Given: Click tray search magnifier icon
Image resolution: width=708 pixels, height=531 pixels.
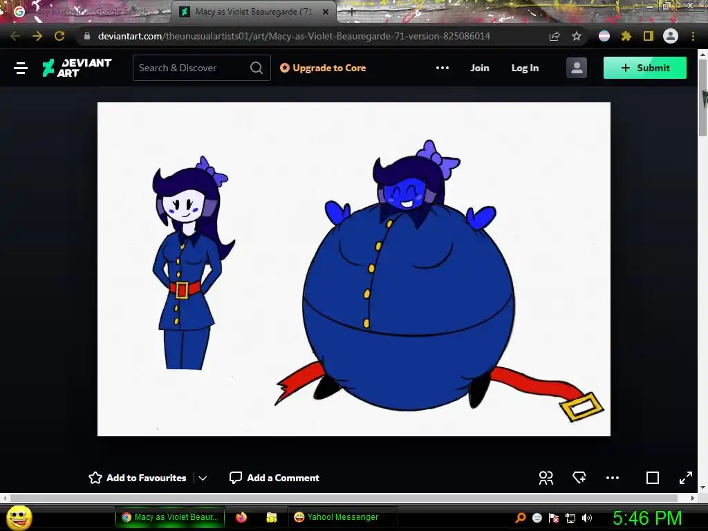Looking at the screenshot, I should point(521,517).
